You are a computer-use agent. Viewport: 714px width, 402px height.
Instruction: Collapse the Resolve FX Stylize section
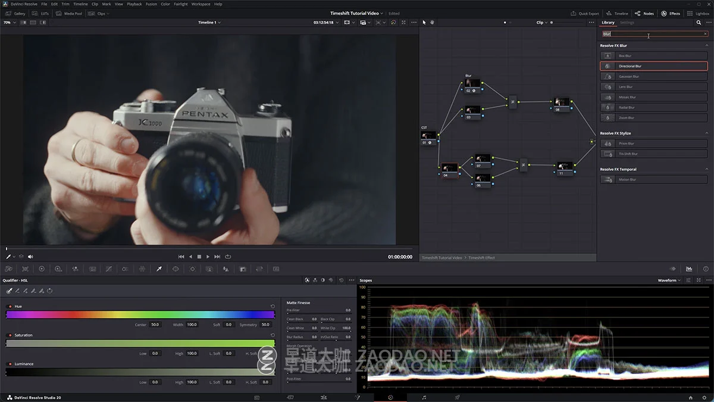coord(706,133)
